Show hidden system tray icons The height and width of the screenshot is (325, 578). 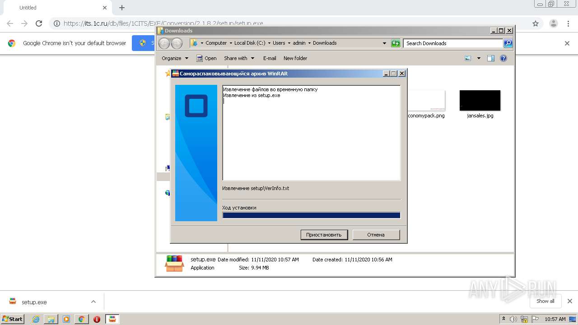tap(503, 319)
